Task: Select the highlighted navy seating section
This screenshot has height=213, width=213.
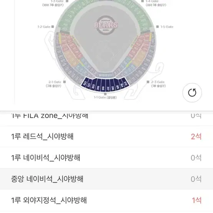Action: point(105,85)
